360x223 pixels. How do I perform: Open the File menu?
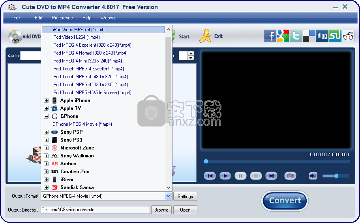tap(17, 18)
